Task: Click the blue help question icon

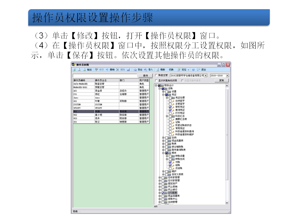Action: [194, 70]
